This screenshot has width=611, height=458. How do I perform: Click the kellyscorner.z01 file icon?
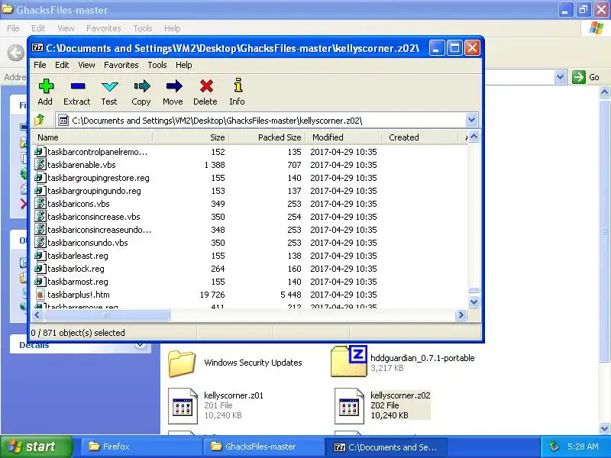[183, 406]
